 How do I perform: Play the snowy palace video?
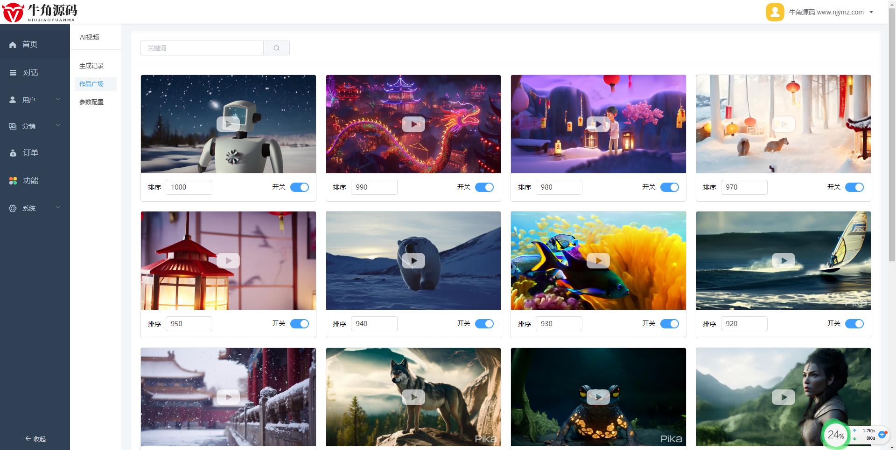coord(228,397)
